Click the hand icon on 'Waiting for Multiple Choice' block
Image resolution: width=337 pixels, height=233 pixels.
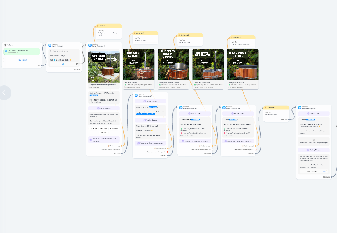pyautogui.click(x=90, y=139)
